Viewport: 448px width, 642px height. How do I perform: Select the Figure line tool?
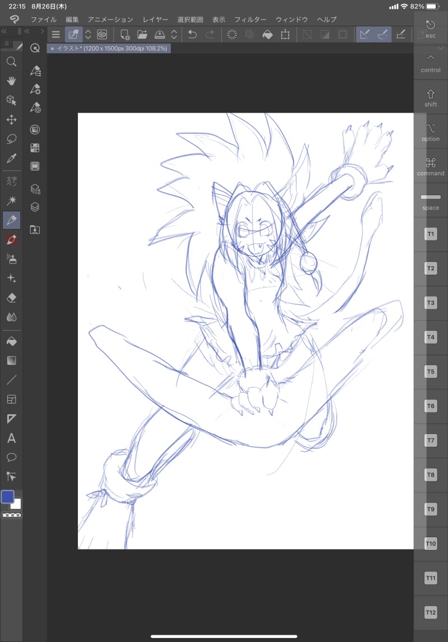pos(11,380)
